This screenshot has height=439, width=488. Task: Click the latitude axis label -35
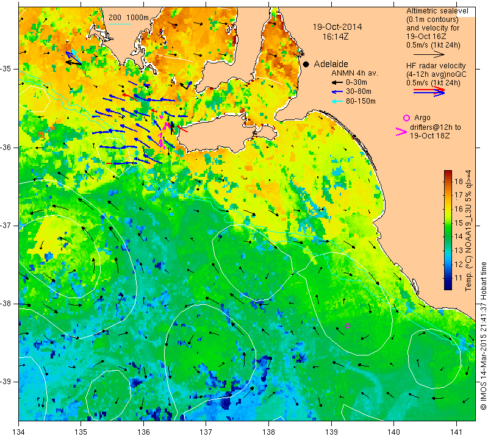click(x=7, y=69)
